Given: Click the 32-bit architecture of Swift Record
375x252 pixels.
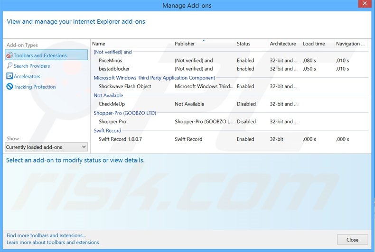Looking at the screenshot, I should tap(276, 139).
